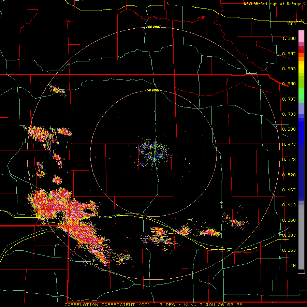Click the 100 NMI range ring label
Screen dimensions: 307x307
153,27
